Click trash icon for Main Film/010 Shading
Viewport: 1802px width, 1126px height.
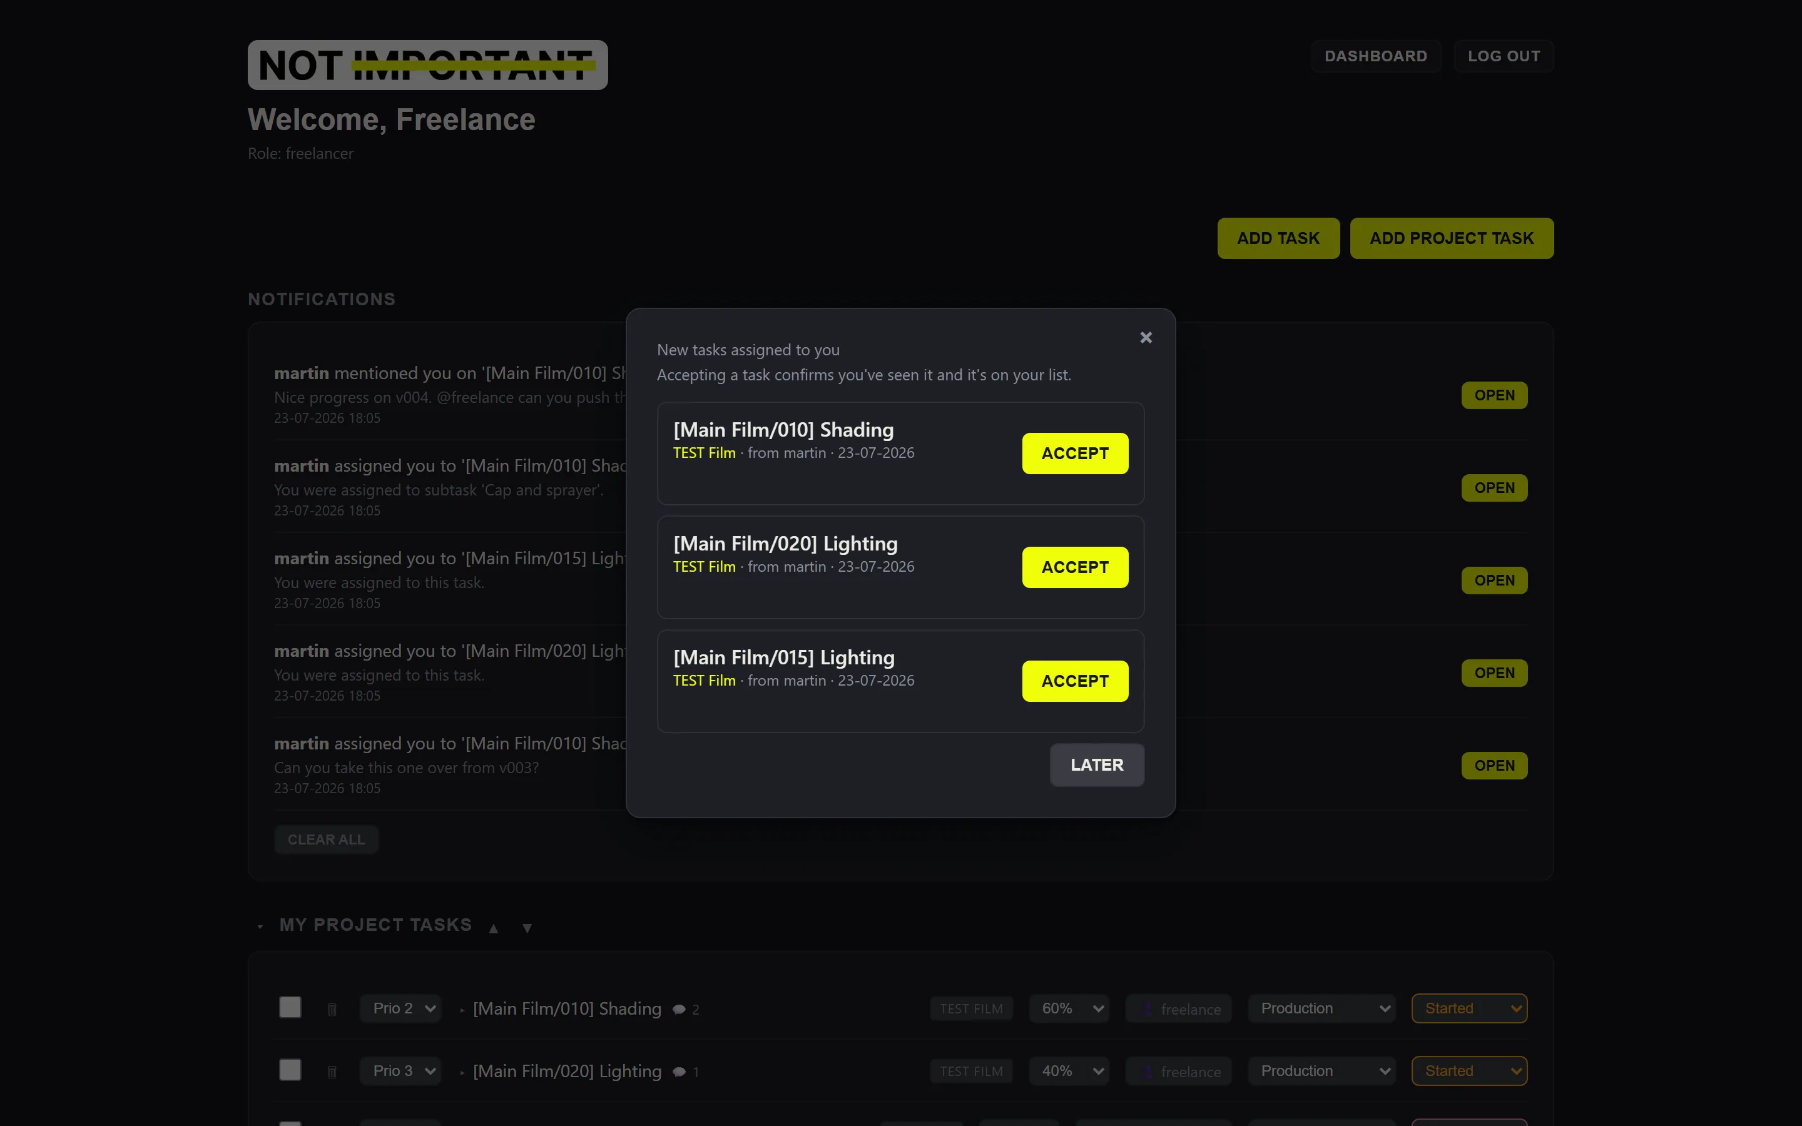332,1009
